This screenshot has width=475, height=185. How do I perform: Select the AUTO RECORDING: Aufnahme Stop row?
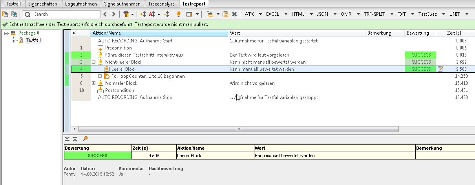(273, 97)
